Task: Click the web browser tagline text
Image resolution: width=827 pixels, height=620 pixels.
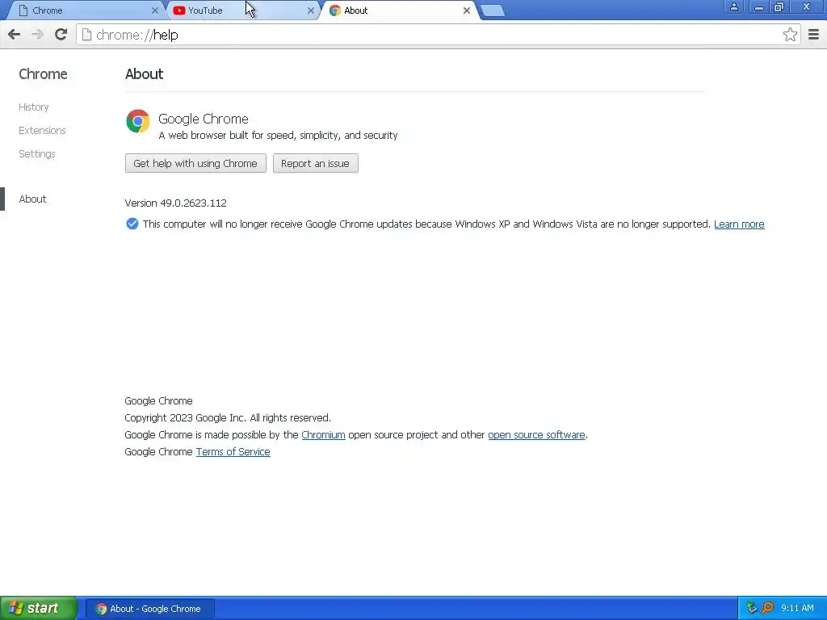Action: [x=278, y=136]
